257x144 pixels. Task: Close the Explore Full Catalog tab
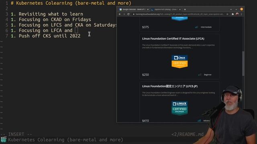(x=180, y=10)
